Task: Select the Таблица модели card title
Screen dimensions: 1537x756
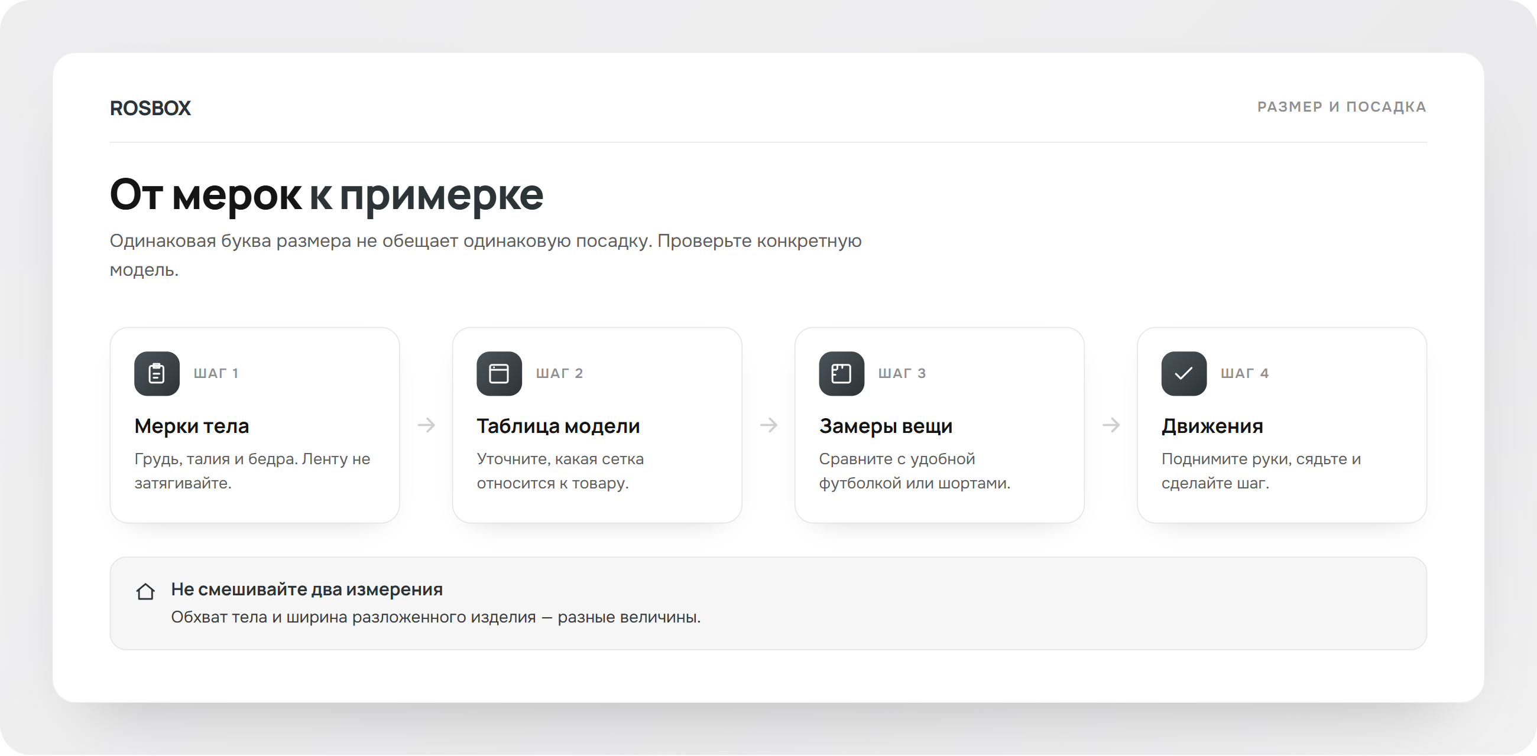Action: click(558, 426)
